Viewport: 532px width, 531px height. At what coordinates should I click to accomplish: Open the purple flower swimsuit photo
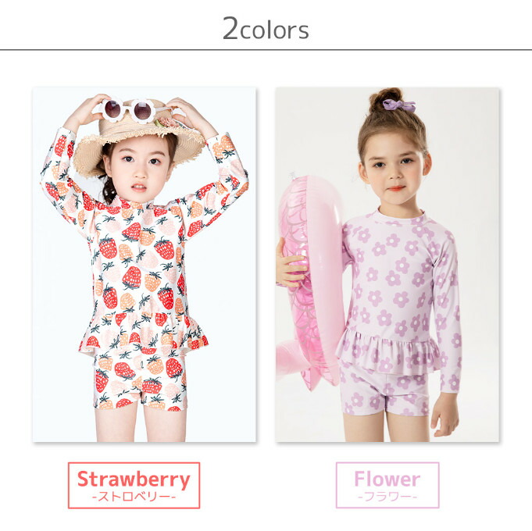click(387, 265)
